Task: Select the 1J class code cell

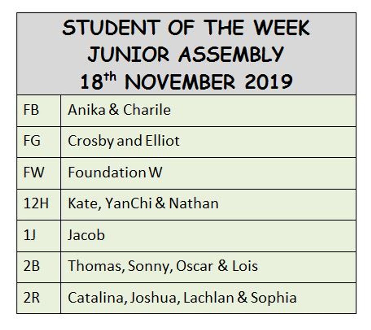Action: point(39,236)
